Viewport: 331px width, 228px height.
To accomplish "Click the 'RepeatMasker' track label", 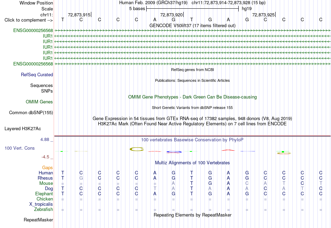I will tap(38, 220).
